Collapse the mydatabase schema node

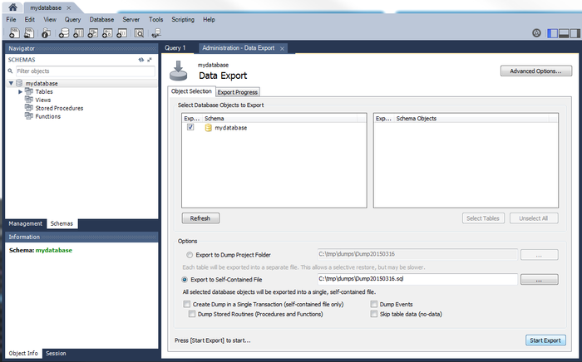tap(11, 83)
